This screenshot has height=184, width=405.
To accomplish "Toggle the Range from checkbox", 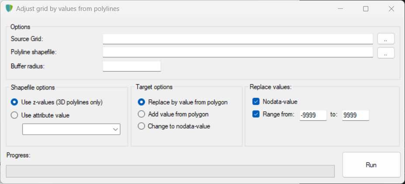I will pyautogui.click(x=256, y=115).
